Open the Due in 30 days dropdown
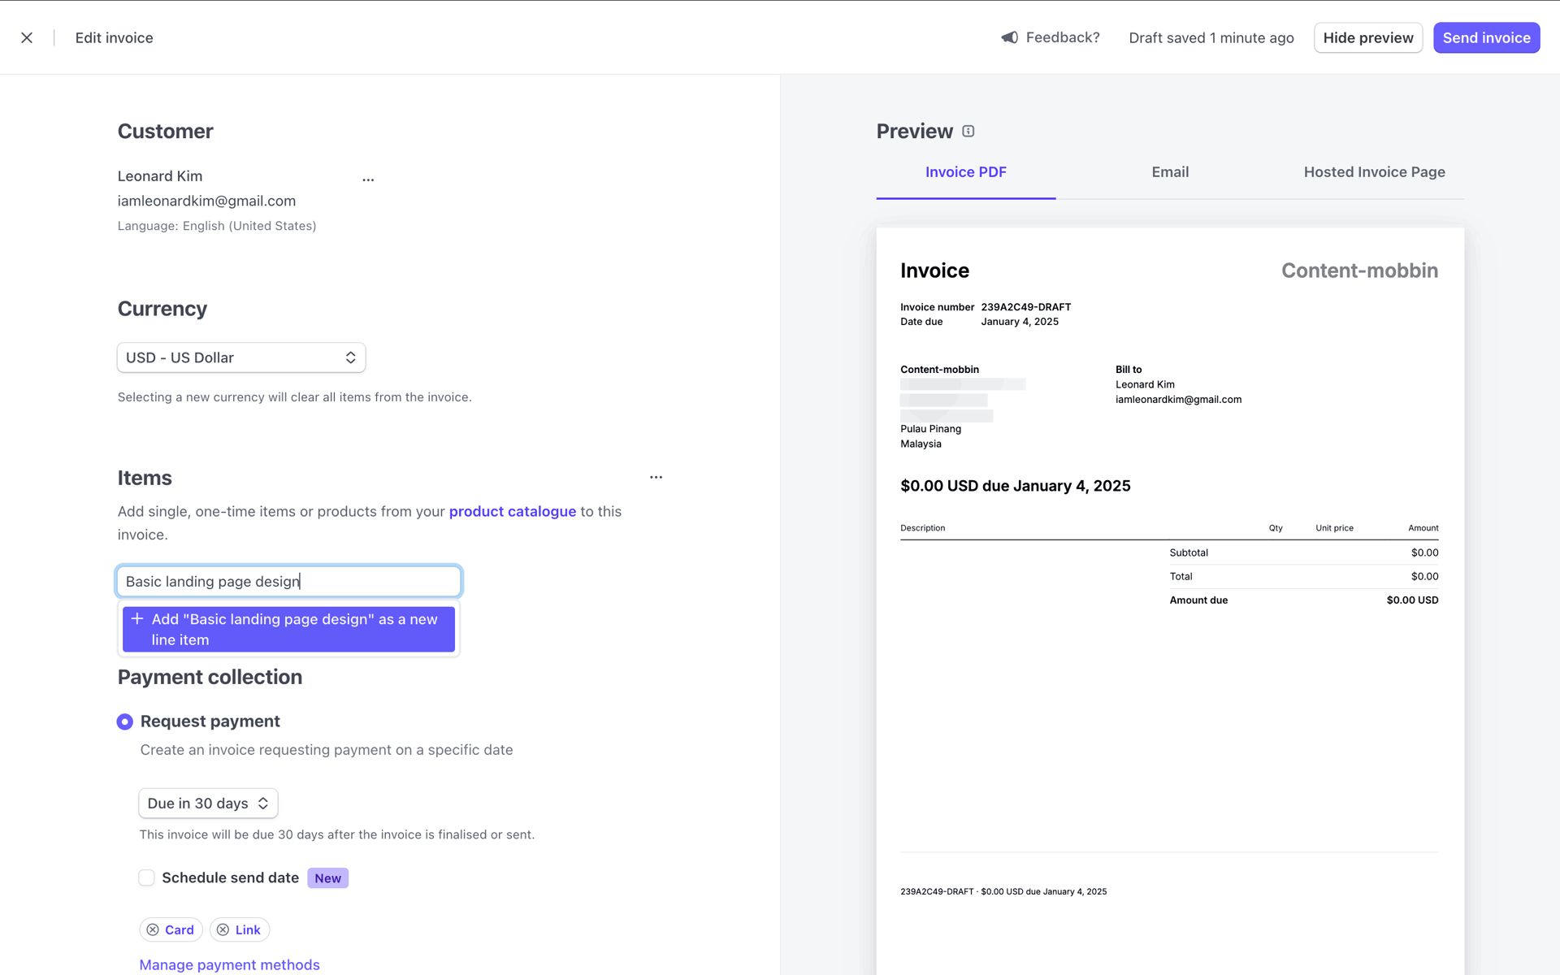This screenshot has width=1560, height=975. coord(208,803)
